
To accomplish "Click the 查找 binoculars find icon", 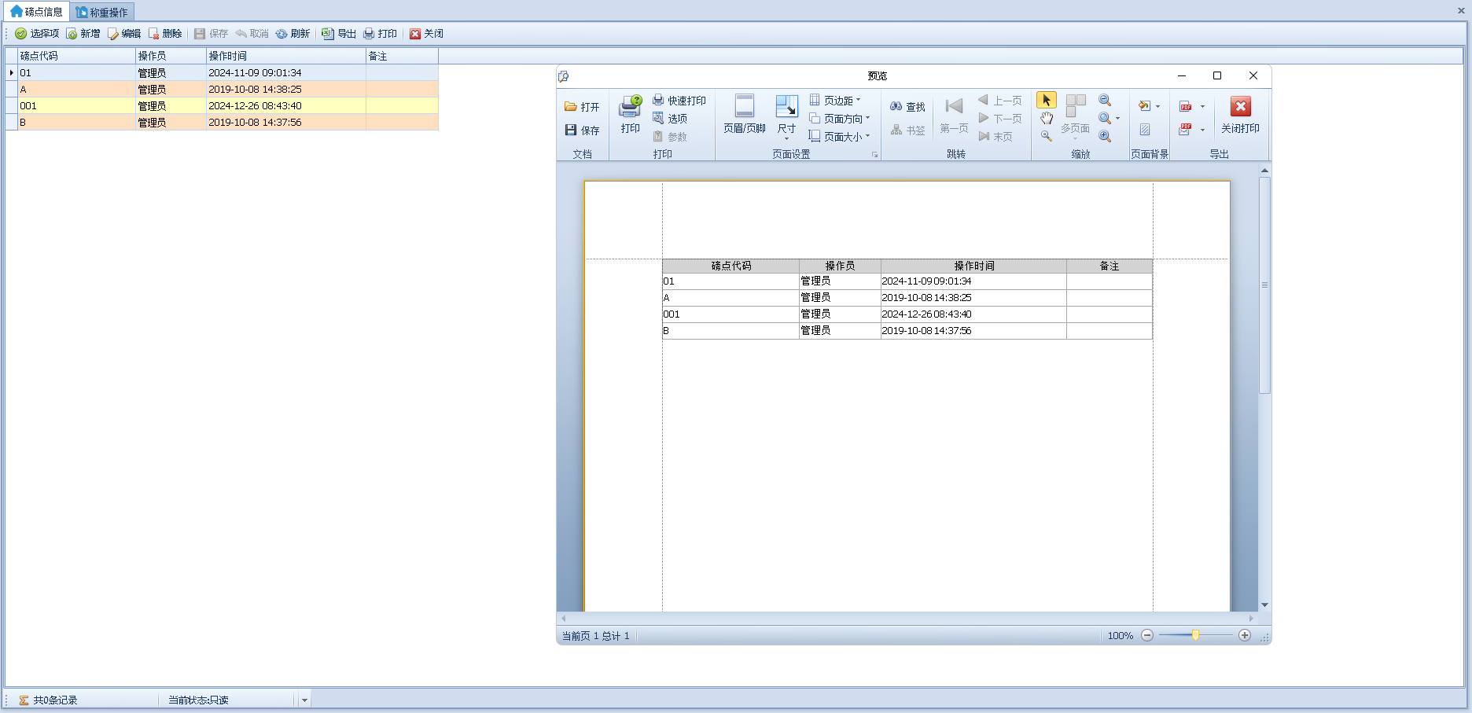I will pos(896,106).
